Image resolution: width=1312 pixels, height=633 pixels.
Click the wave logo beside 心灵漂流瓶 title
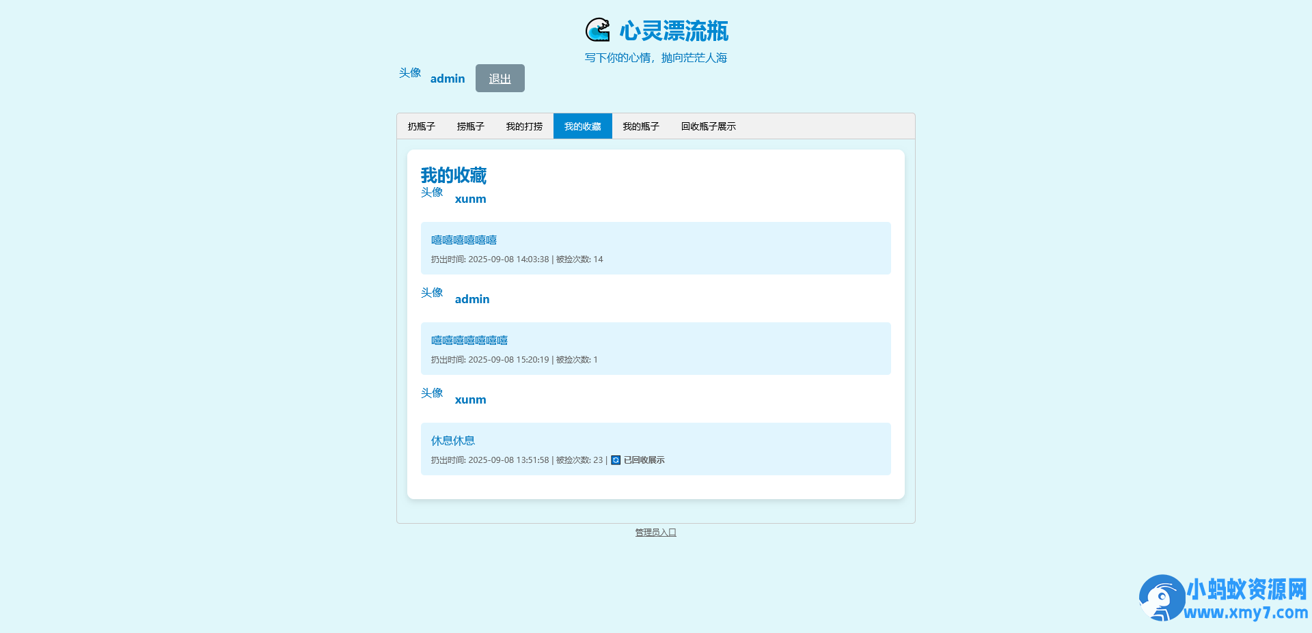pyautogui.click(x=597, y=30)
